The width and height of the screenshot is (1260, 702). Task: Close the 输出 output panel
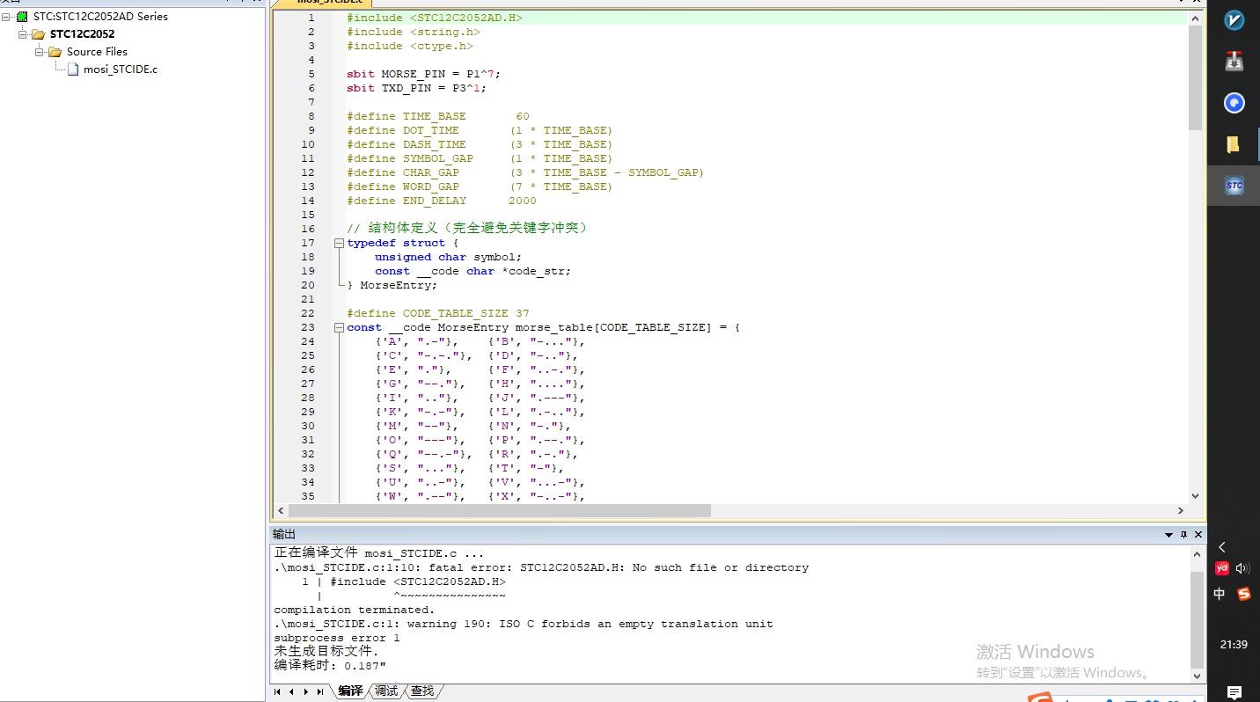[x=1198, y=534]
